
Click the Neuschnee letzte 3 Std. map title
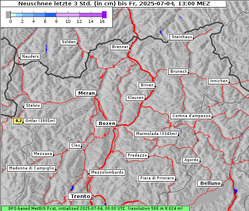coord(114,3)
